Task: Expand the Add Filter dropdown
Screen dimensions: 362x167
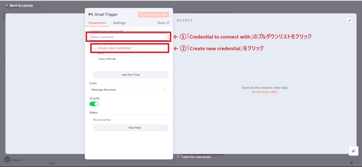Action: click(131, 128)
